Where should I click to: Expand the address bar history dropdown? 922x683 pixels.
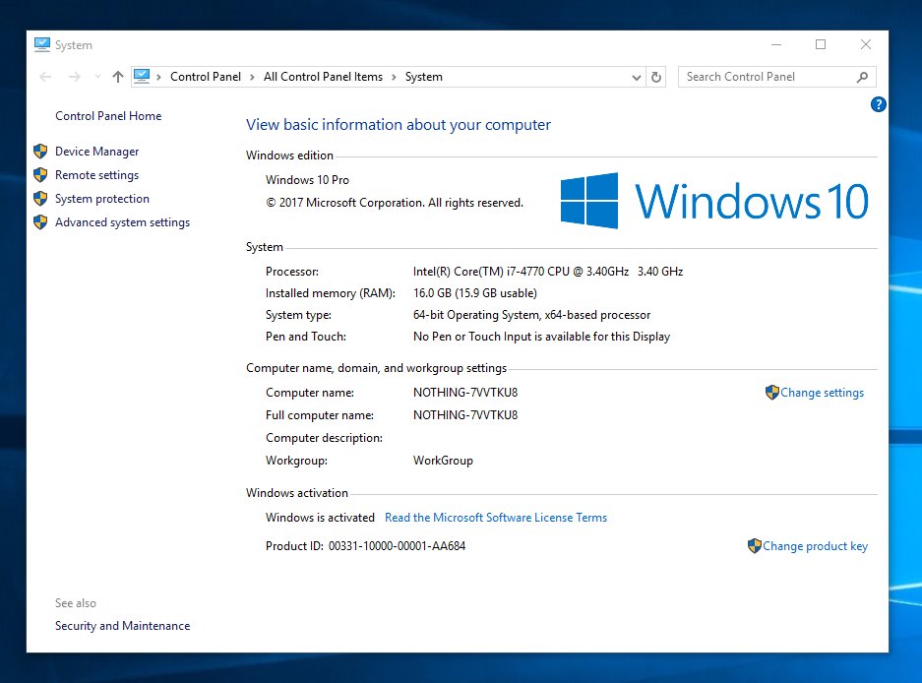click(x=636, y=77)
